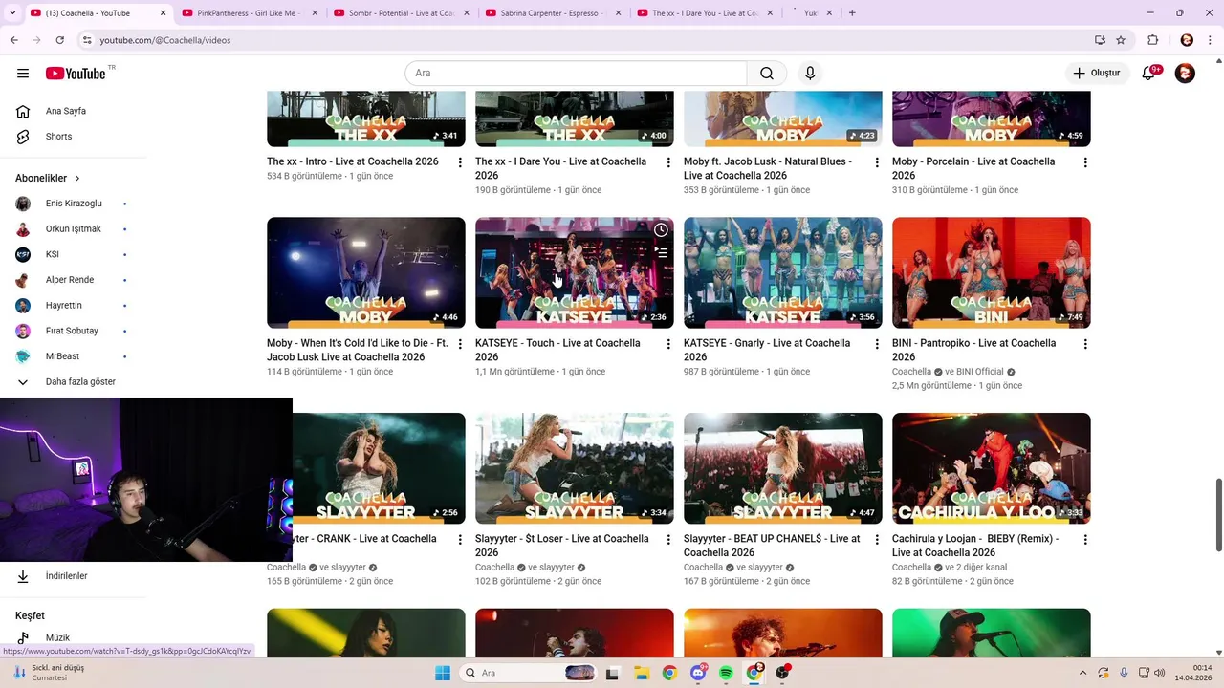The width and height of the screenshot is (1224, 688).
Task: Open more options for The xx - I Dare You
Action: (668, 162)
